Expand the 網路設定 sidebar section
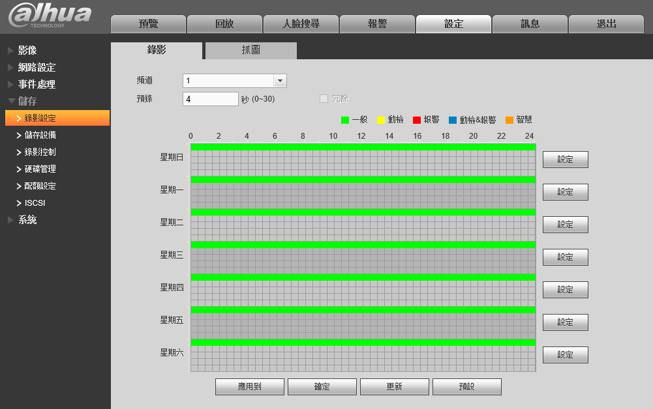653x409 pixels. pos(37,67)
